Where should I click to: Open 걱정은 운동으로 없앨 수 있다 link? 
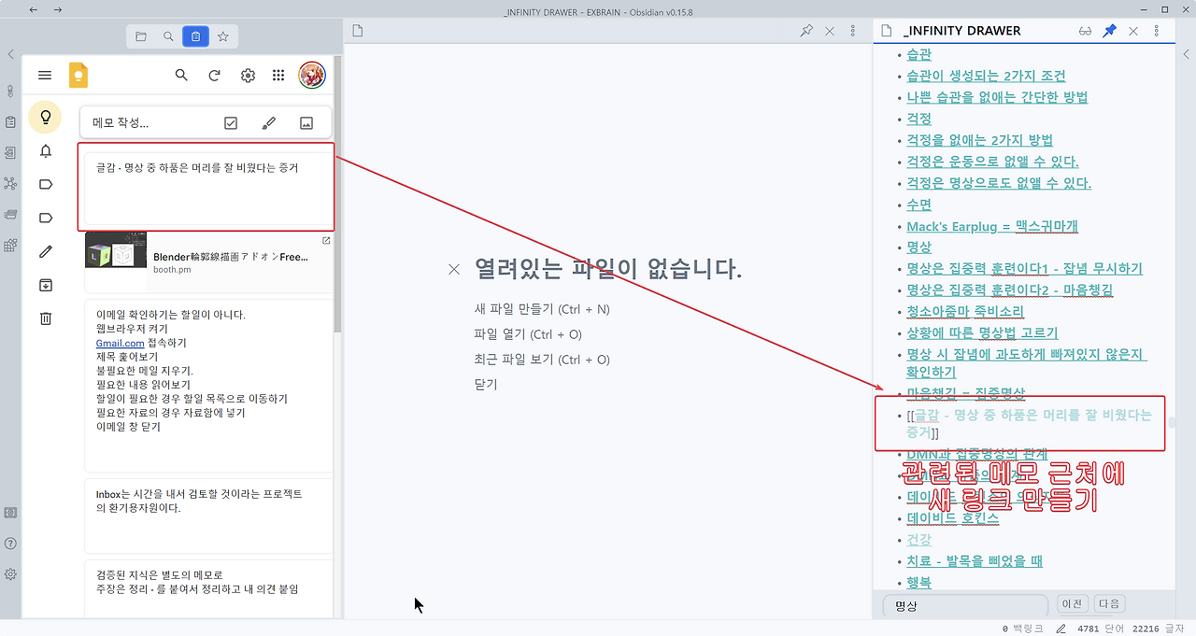(x=992, y=162)
